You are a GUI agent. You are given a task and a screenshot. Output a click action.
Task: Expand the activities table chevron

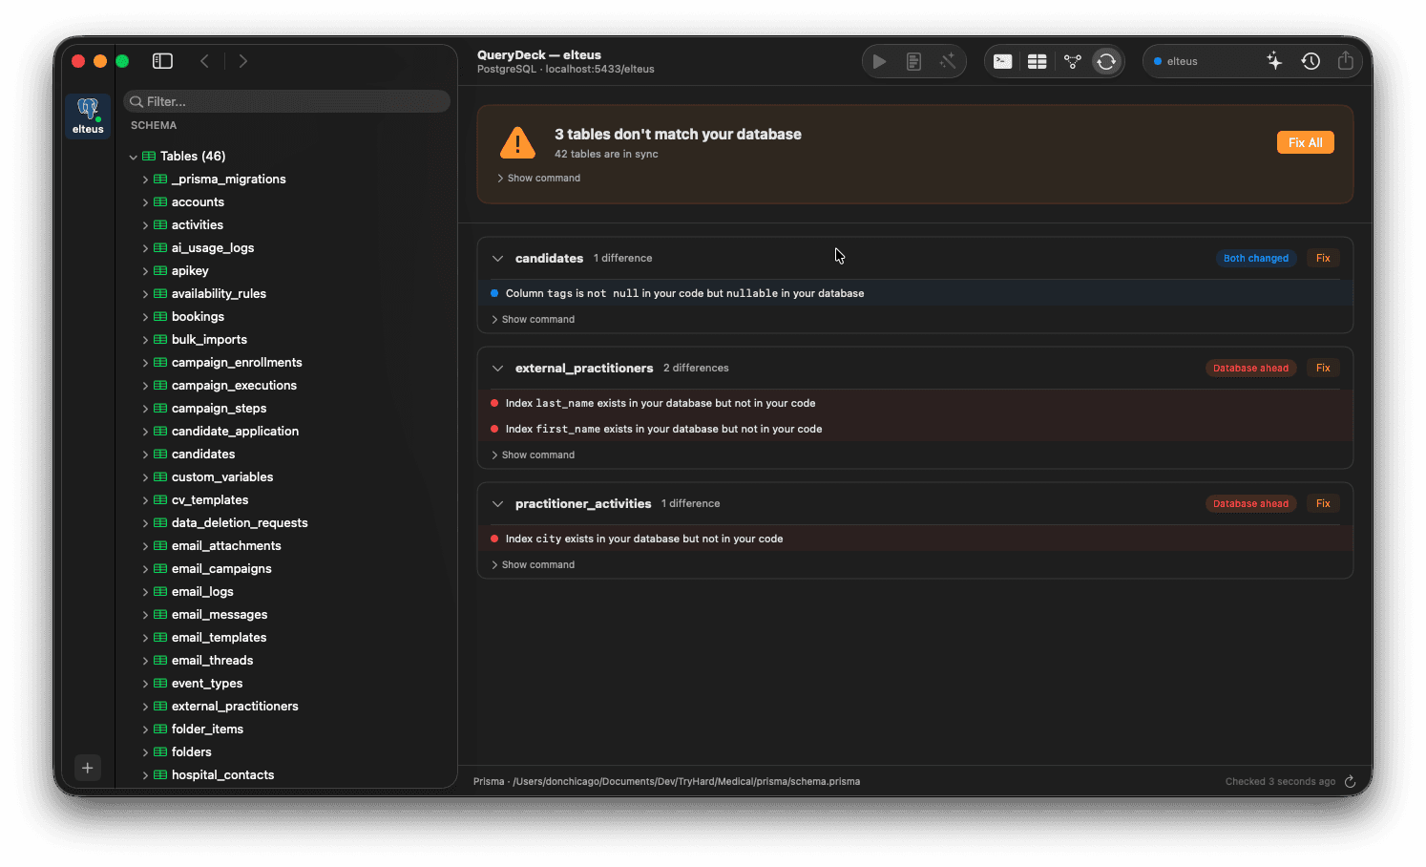pyautogui.click(x=145, y=225)
